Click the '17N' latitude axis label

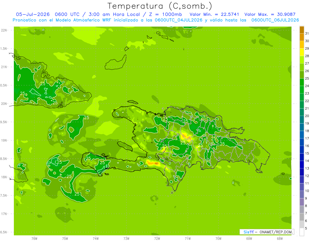(4, 214)
